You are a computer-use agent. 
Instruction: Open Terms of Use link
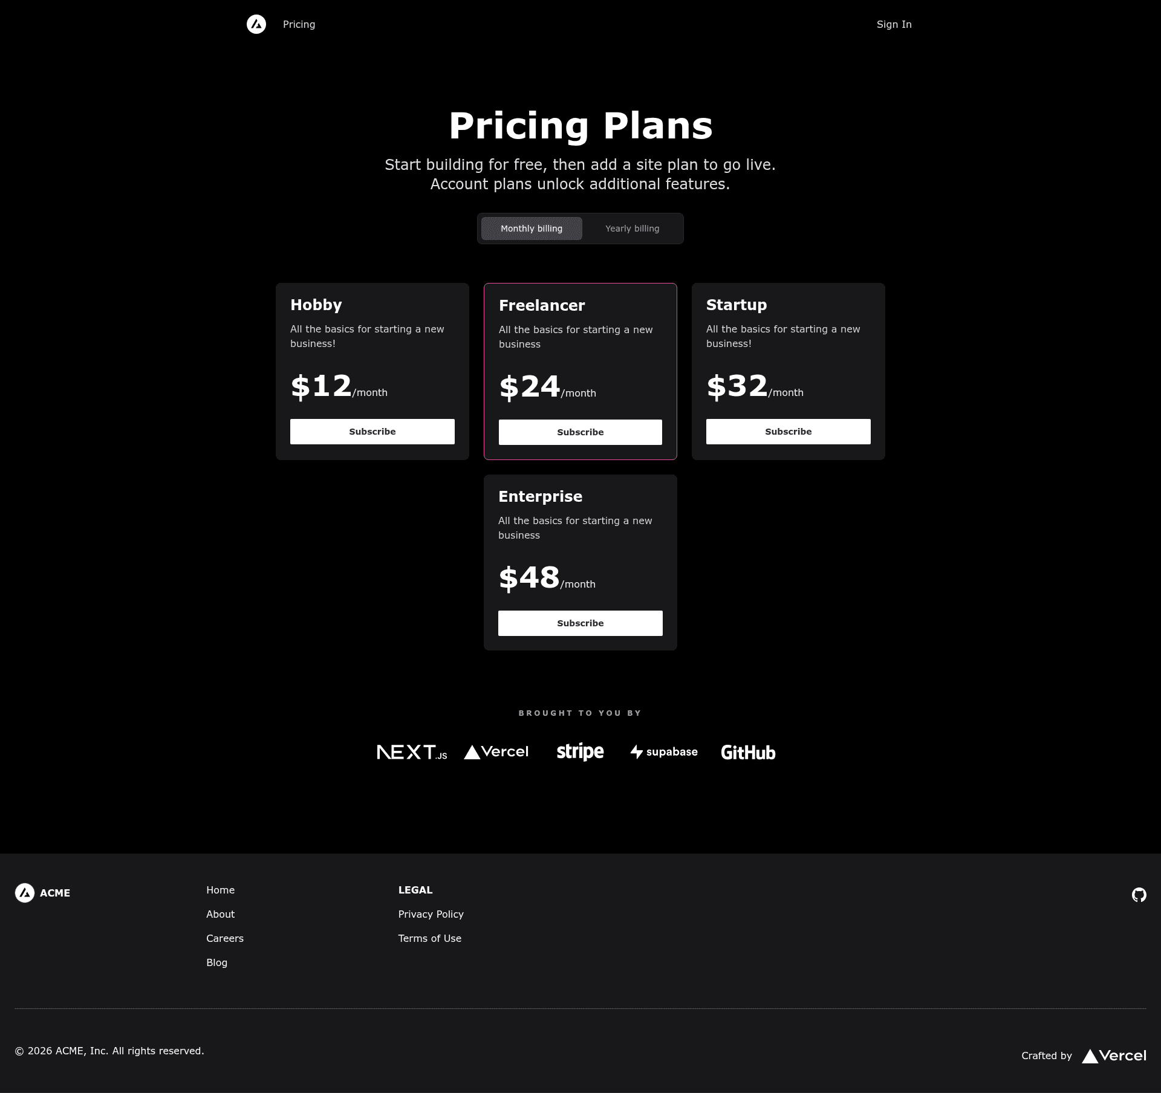coord(430,938)
